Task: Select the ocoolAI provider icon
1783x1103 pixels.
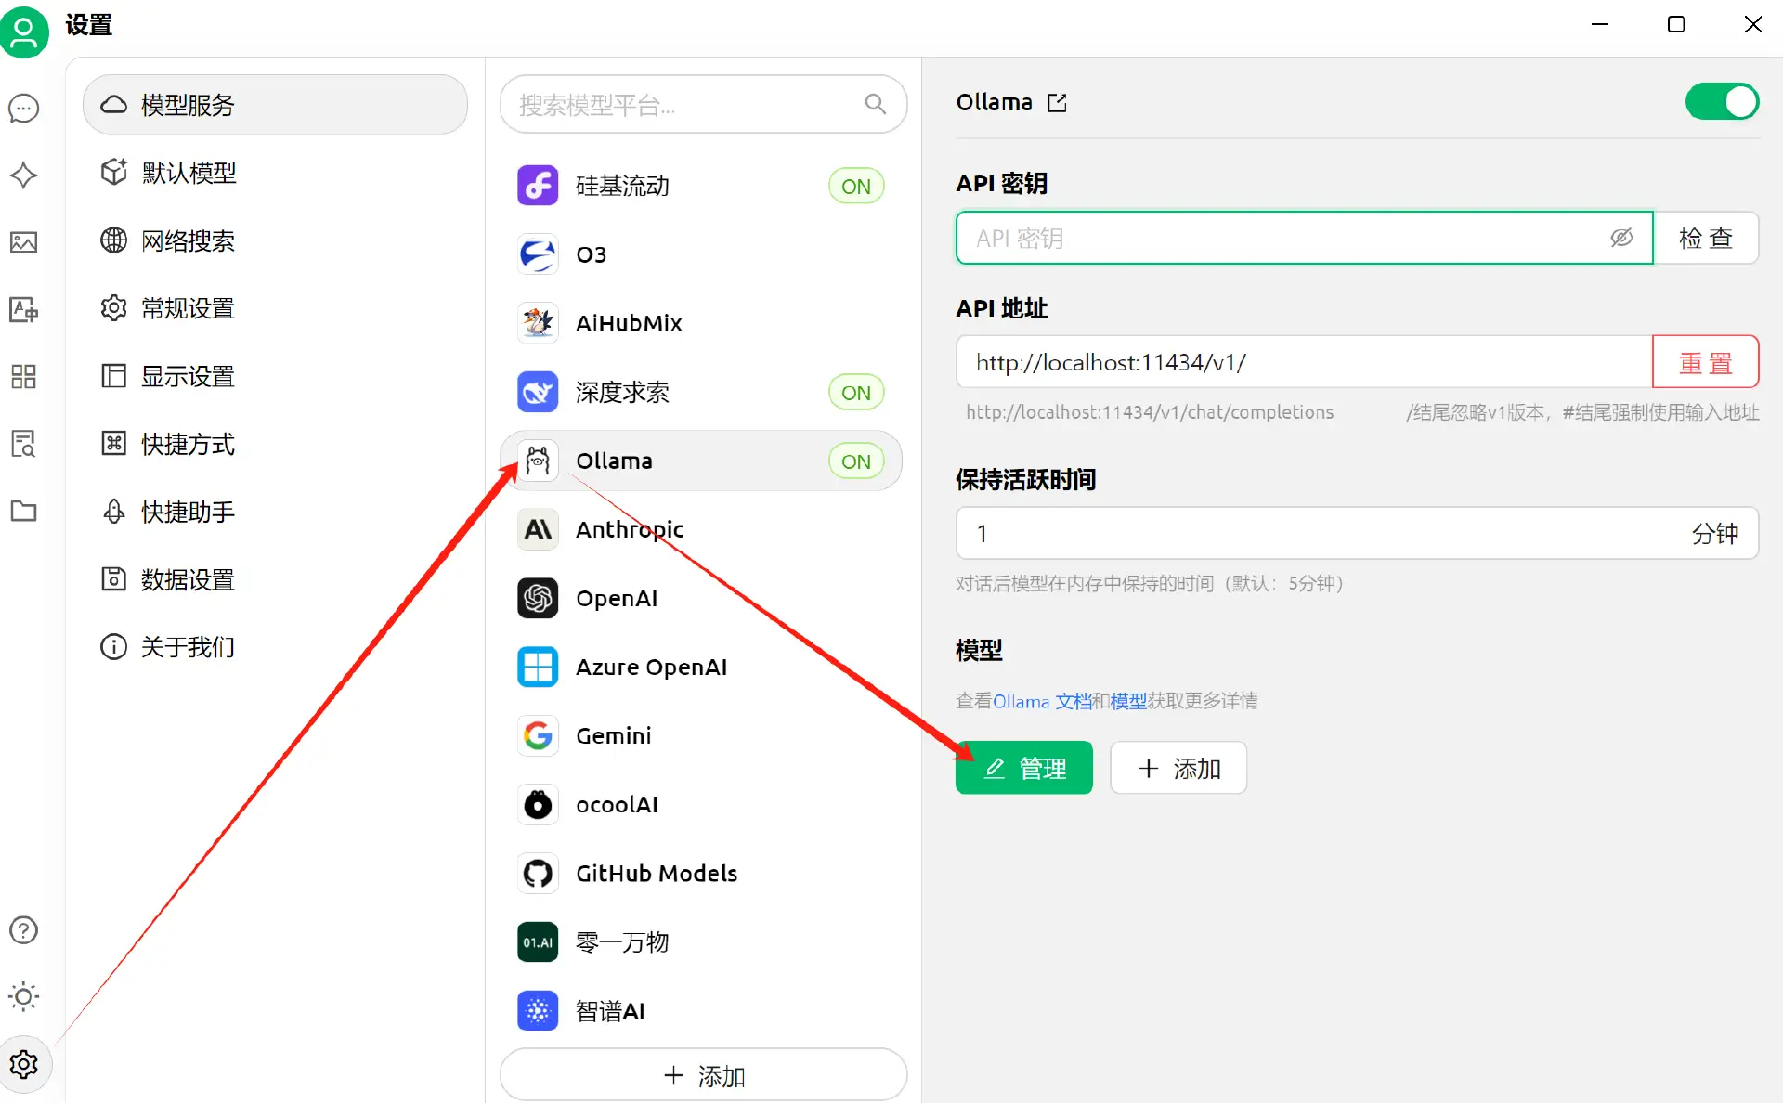Action: (538, 804)
